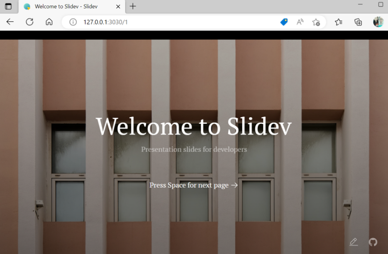388x254 pixels.
Task: Open a new browser tab
Action: coord(133,7)
